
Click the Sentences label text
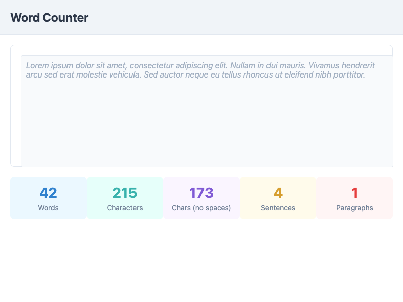[x=278, y=208]
